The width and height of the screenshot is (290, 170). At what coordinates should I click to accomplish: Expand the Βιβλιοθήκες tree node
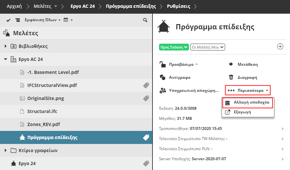pos(6,46)
